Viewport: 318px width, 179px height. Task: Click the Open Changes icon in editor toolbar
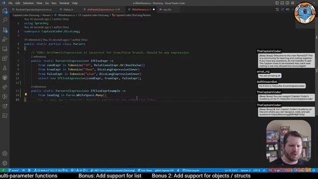click(282, 9)
